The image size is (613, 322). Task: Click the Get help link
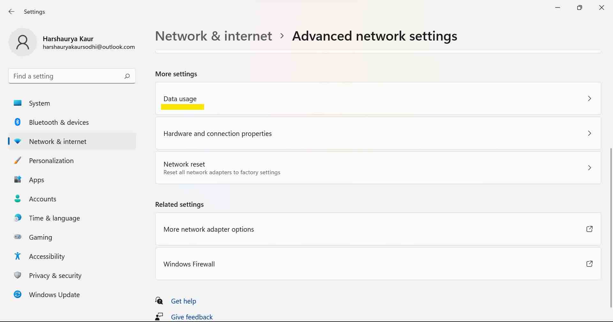[184, 301]
